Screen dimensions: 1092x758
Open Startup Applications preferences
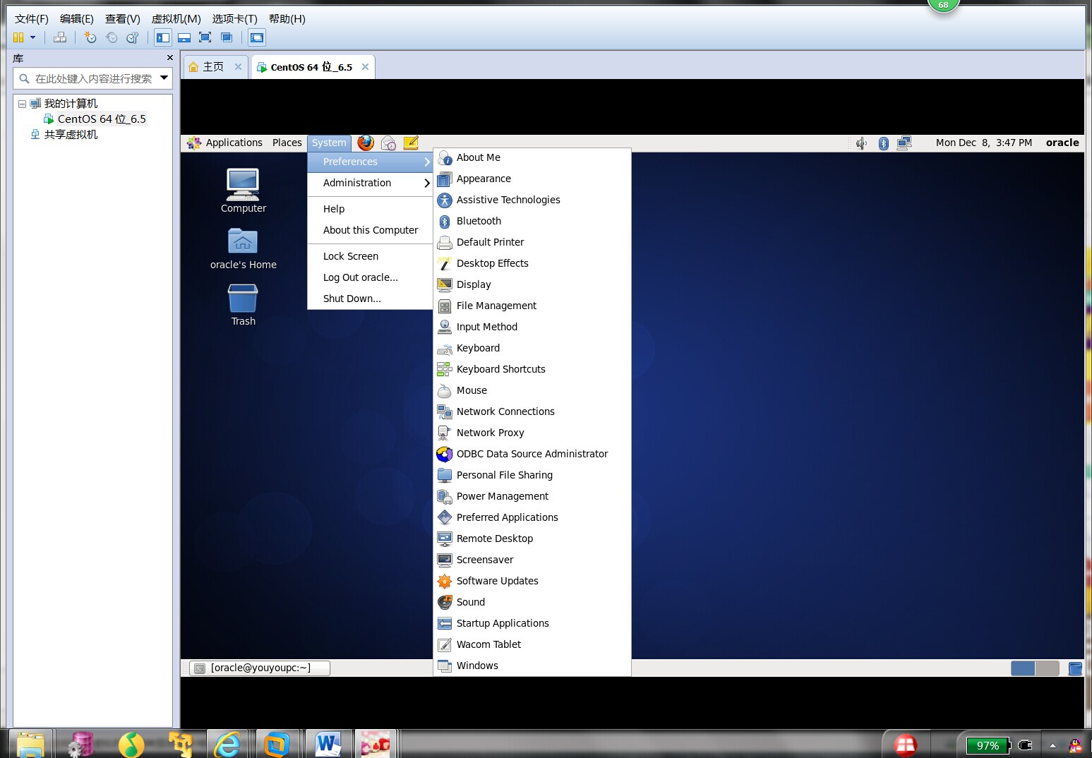coord(532,623)
